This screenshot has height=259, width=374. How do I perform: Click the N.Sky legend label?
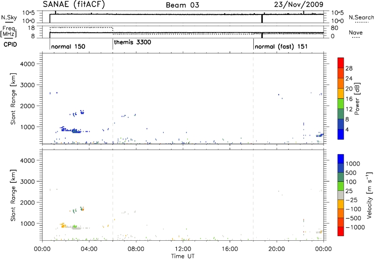click(9, 17)
